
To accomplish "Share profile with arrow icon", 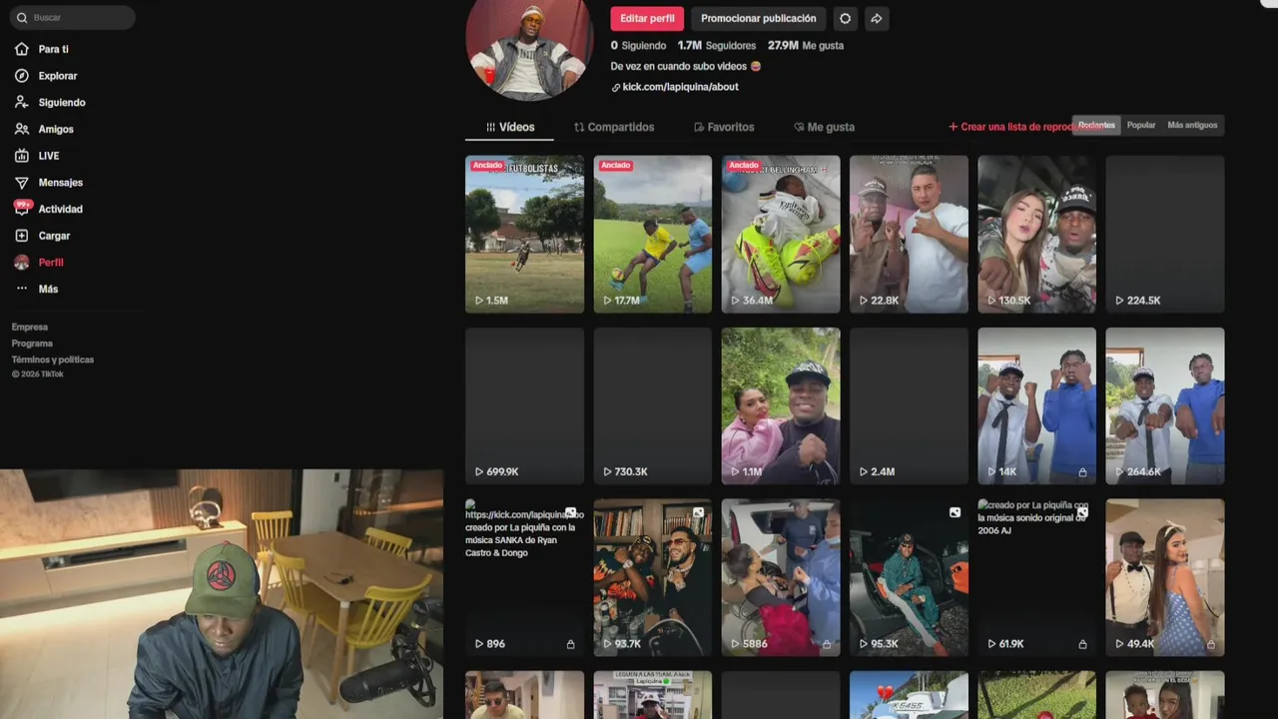I will click(876, 18).
